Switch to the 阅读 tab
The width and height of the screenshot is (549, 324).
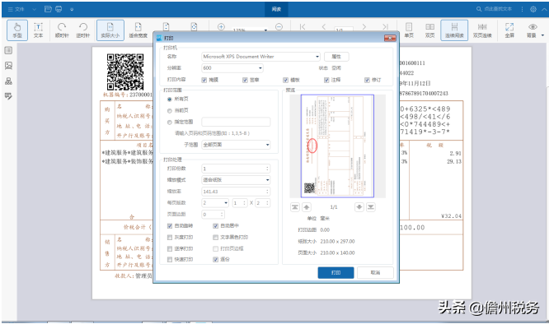(x=276, y=9)
